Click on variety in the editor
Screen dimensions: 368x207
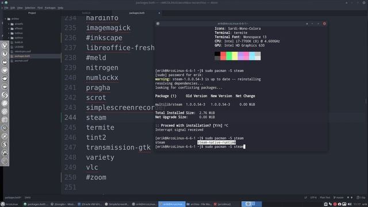(x=100, y=157)
